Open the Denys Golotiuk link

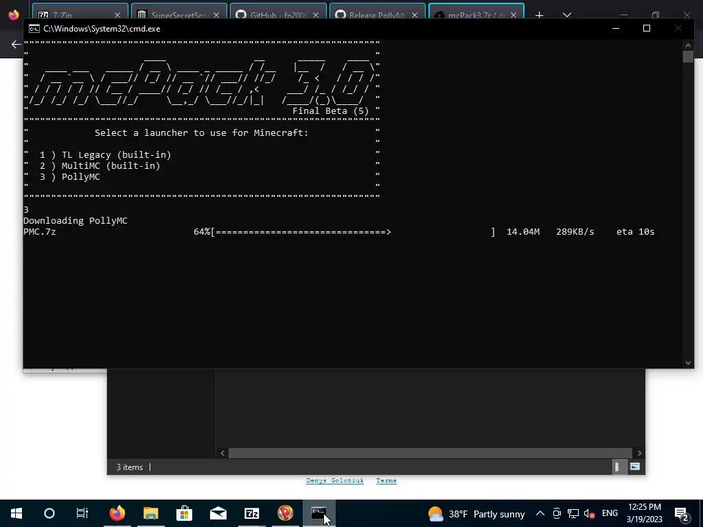[334, 480]
